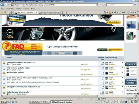Click the Print icon in command bar
Image resolution: width=139 pixels, height=104 pixels.
pyautogui.click(x=115, y=12)
